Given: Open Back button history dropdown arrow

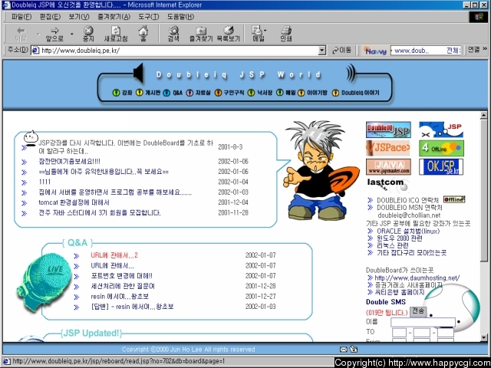Looking at the screenshot, I should coord(38,34).
